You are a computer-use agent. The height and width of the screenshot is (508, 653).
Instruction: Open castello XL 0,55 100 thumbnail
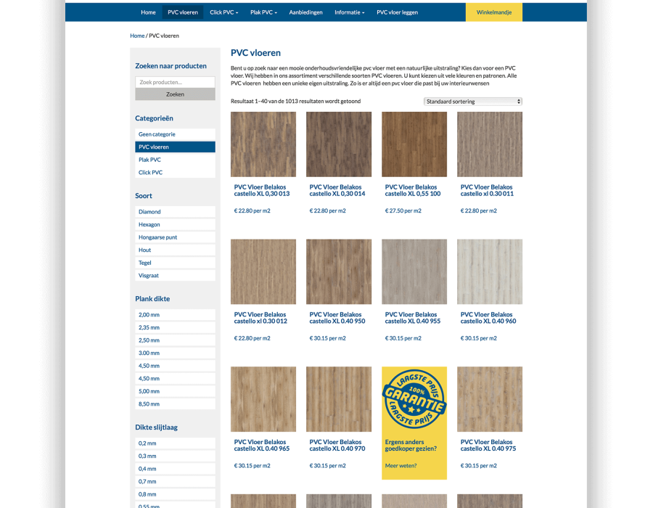[414, 144]
